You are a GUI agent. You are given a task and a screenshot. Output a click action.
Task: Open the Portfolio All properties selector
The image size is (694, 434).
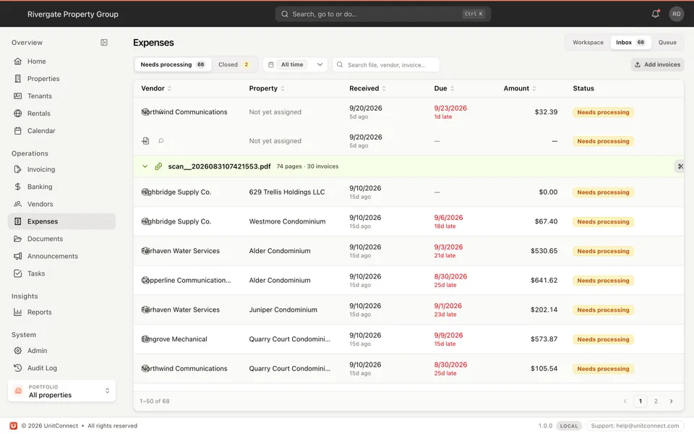pos(61,391)
